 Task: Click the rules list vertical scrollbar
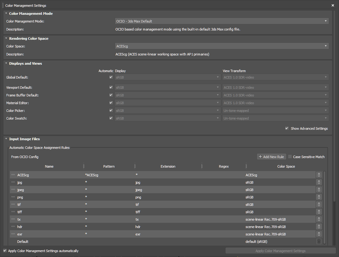pos(324,207)
